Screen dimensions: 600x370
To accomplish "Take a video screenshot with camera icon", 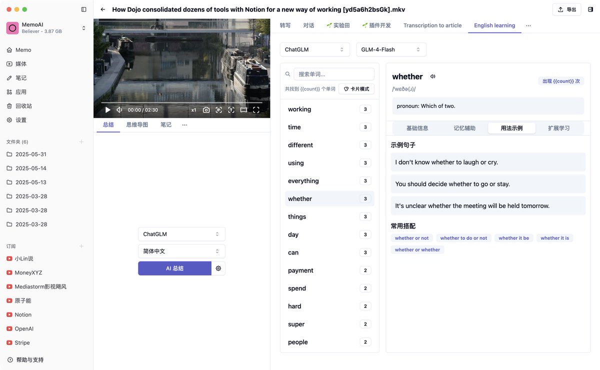I will point(206,110).
